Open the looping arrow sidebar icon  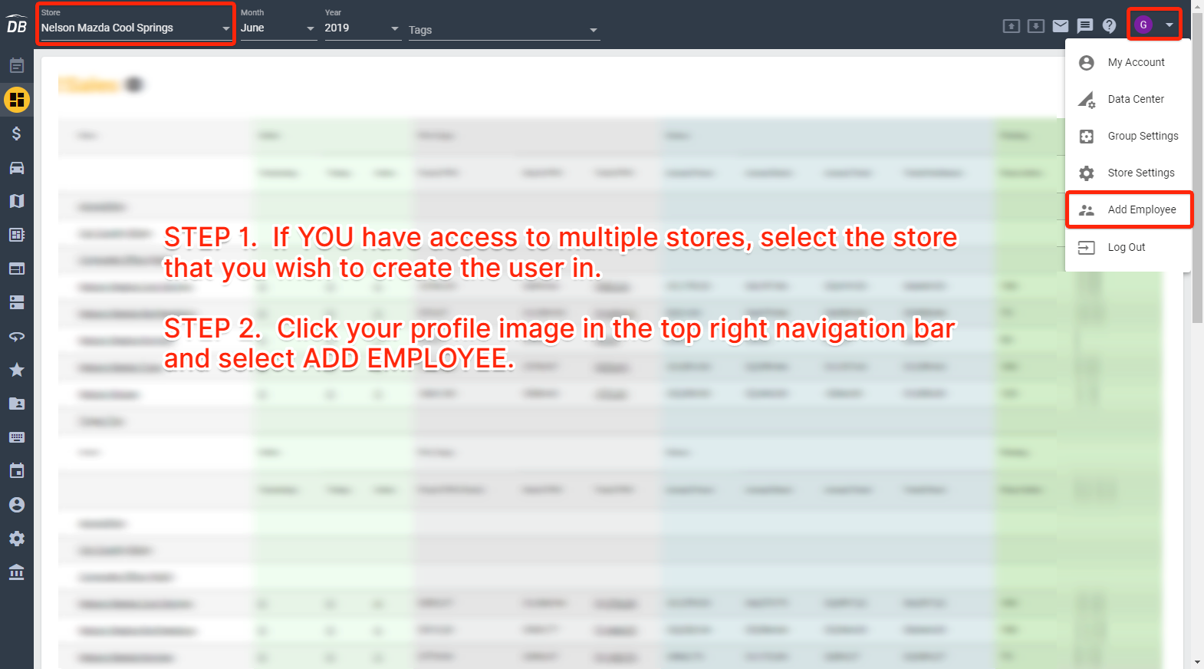tap(17, 336)
